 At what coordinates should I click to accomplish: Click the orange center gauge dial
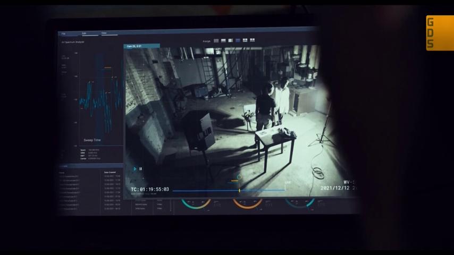coord(248,202)
